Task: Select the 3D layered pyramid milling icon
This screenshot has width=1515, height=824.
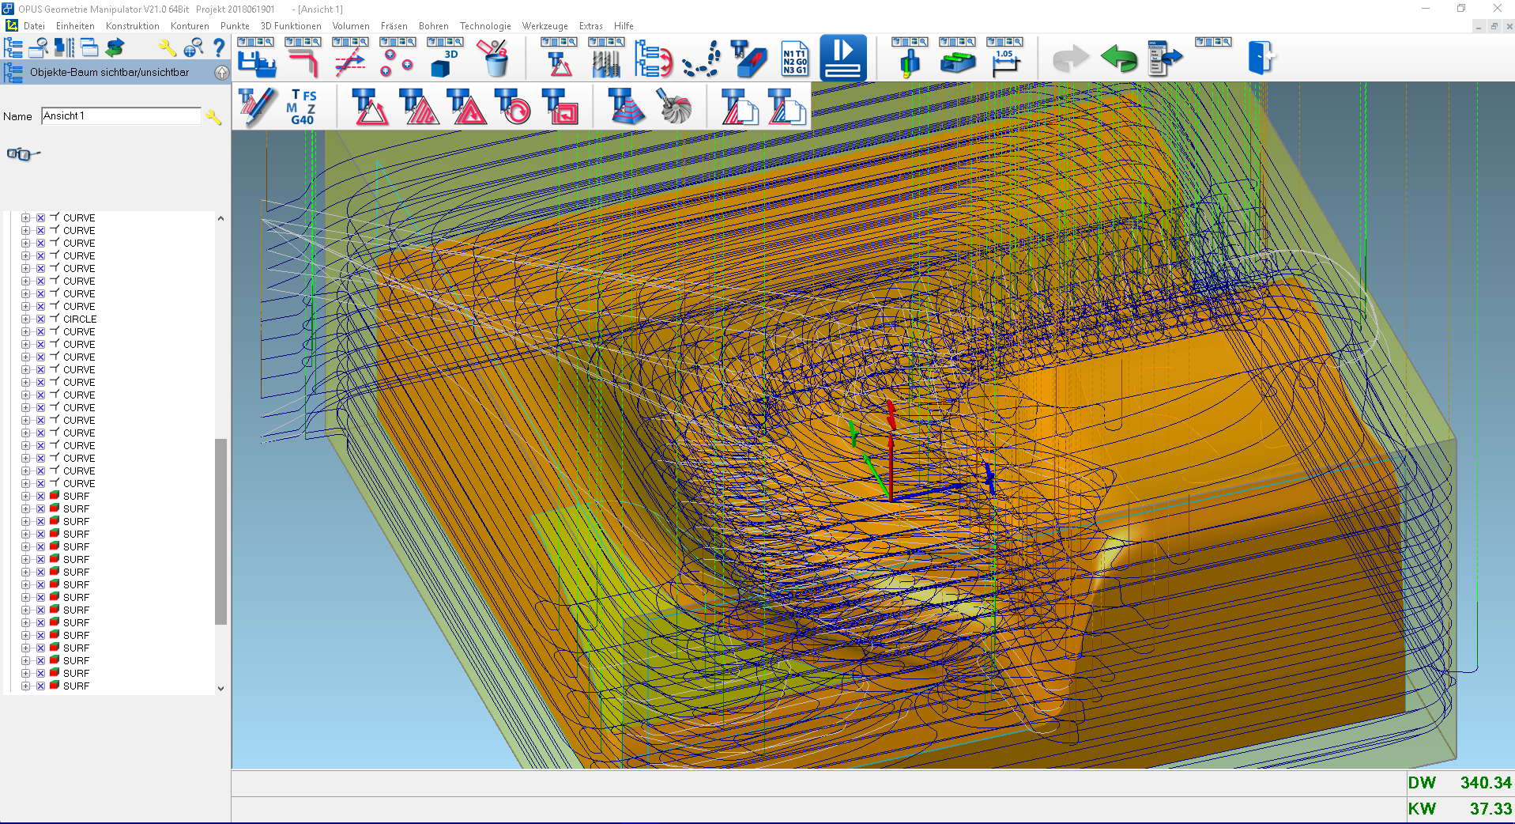Action: pyautogui.click(x=626, y=106)
